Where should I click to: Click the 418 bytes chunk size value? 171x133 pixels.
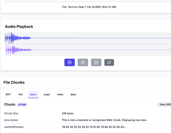[x=68, y=113]
